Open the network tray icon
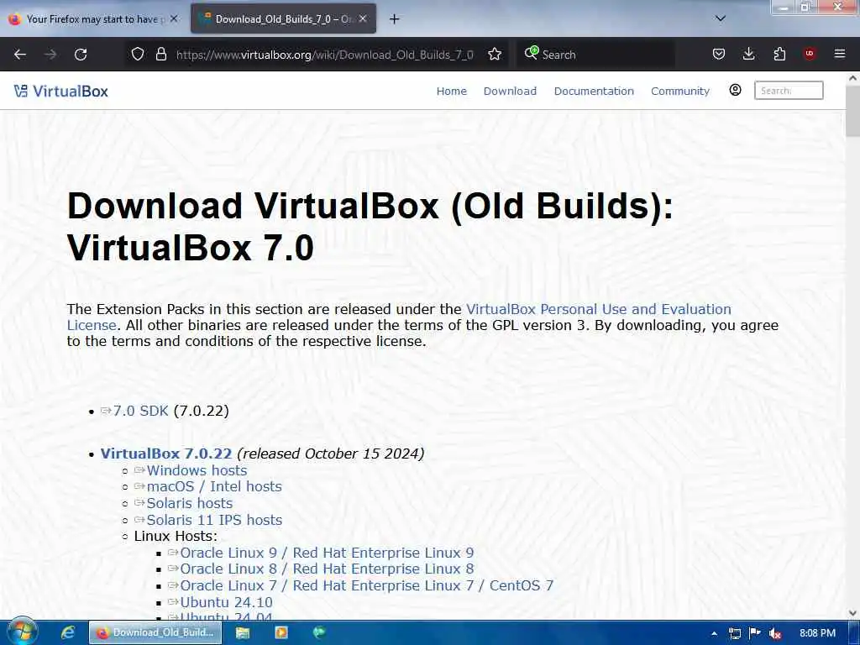 click(x=734, y=633)
